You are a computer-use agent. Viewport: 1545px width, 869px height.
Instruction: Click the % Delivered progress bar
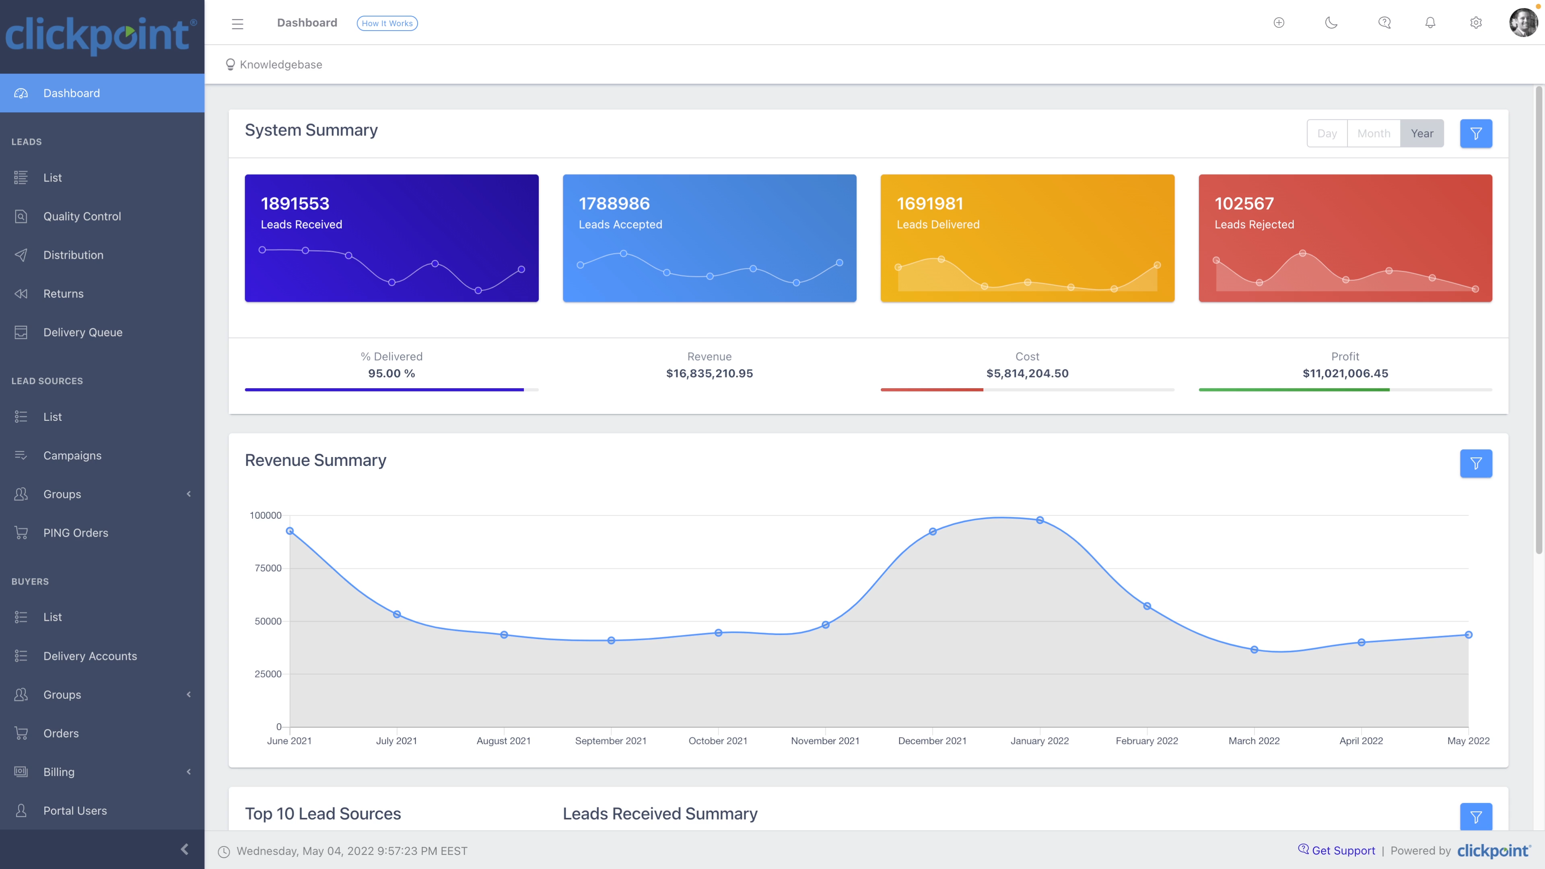coord(391,390)
